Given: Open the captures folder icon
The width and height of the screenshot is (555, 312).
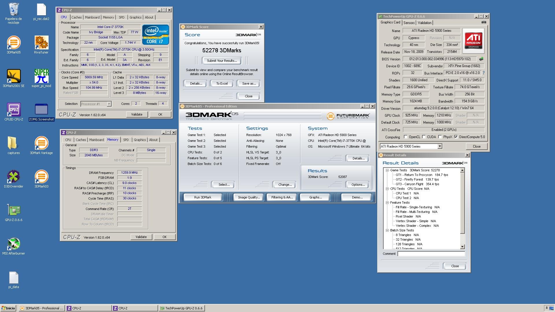Looking at the screenshot, I should tap(13, 145).
